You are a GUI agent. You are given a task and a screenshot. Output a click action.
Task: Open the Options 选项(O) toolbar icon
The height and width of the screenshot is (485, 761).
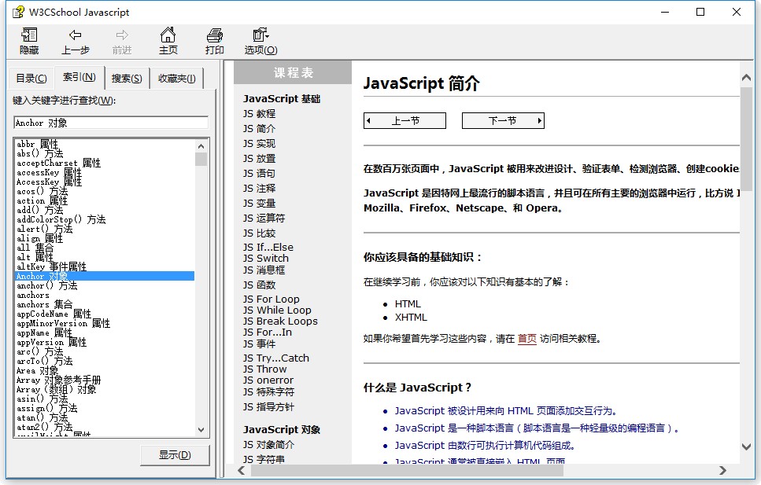tap(260, 41)
